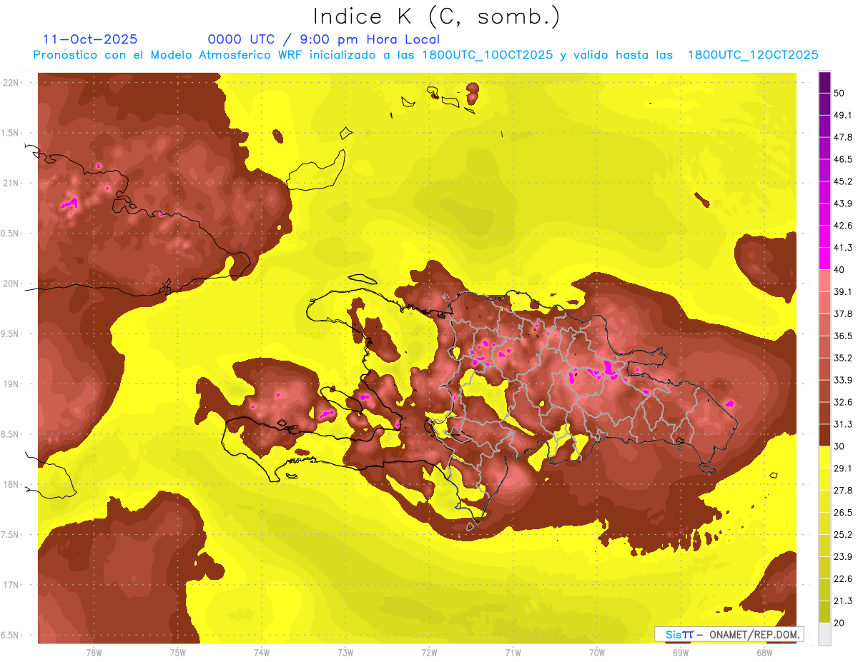Click the '33.9' colorbar value
The image size is (858, 662).
[x=843, y=380]
